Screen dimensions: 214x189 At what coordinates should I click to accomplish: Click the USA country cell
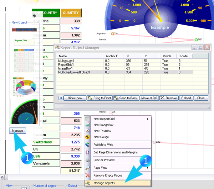(x=46, y=156)
